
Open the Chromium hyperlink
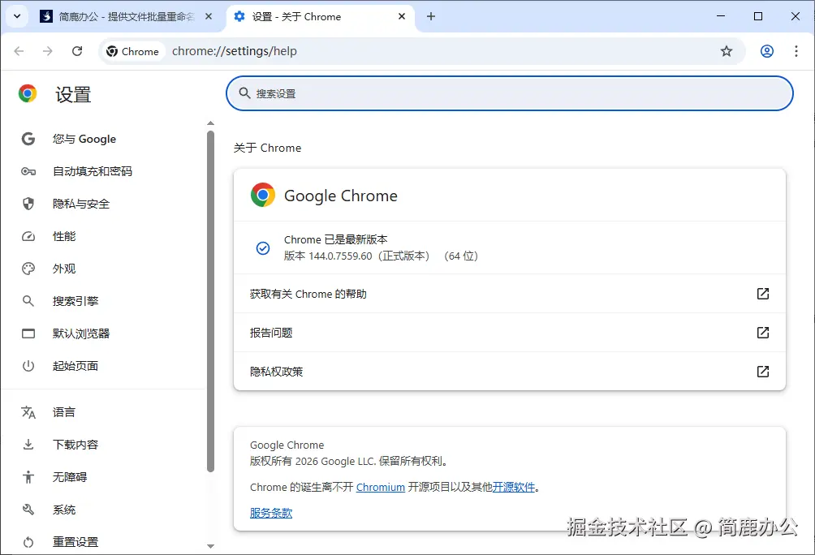[x=381, y=487]
